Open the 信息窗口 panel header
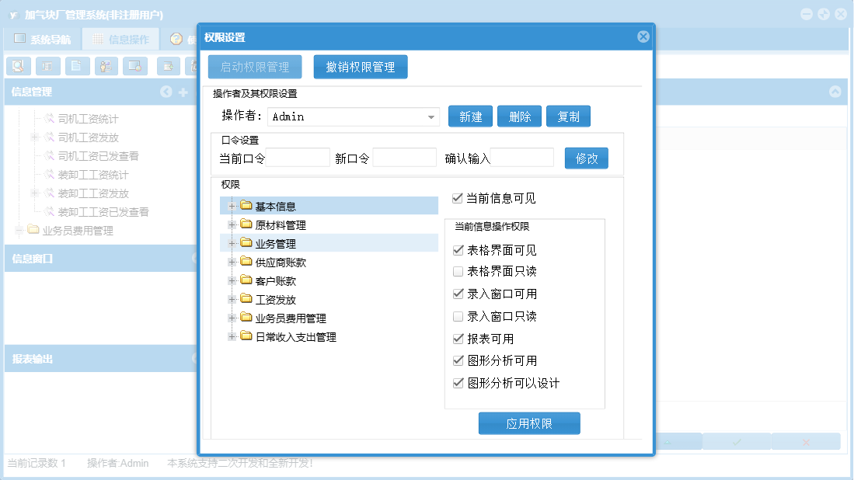Viewport: 854px width, 480px height. (x=101, y=259)
